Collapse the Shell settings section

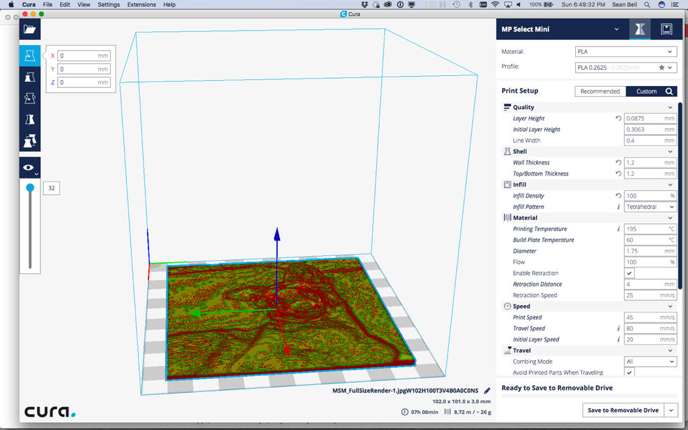[589, 151]
